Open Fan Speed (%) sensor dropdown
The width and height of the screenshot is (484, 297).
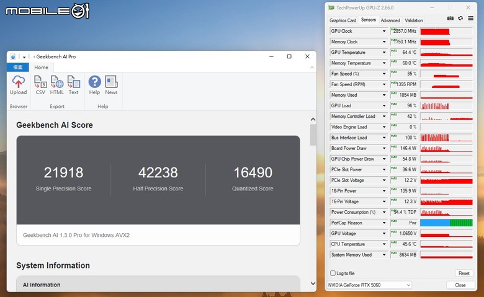point(384,74)
